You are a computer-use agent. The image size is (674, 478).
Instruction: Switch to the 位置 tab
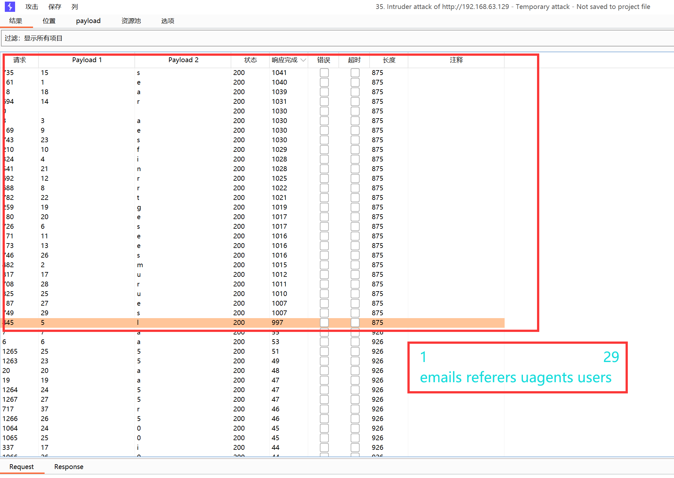click(x=49, y=21)
